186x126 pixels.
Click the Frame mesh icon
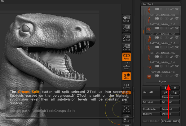click(x=126, y=109)
